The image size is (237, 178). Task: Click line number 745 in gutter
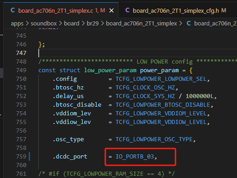pyautogui.click(x=21, y=36)
